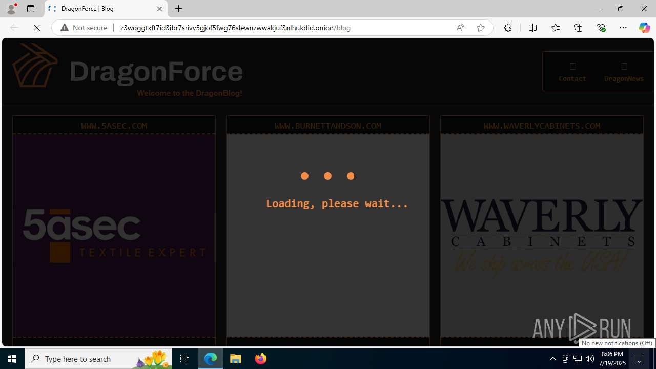This screenshot has height=369, width=656.
Task: Click the Waverly Cabinets logo thumbnail
Action: click(x=542, y=236)
